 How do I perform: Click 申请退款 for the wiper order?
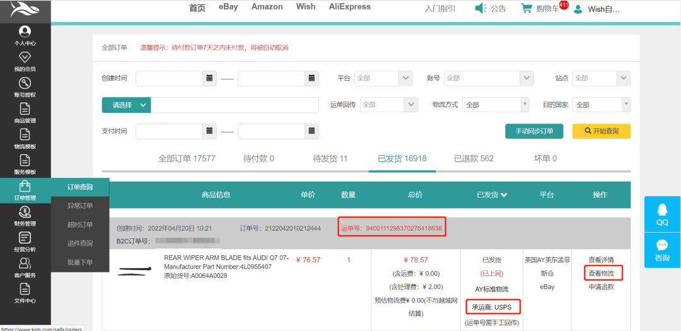pyautogui.click(x=601, y=287)
